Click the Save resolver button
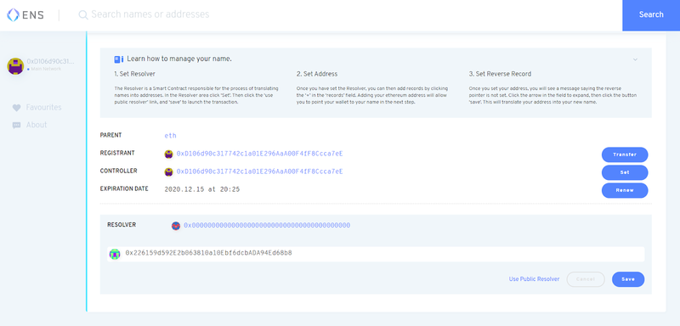 pyautogui.click(x=628, y=279)
